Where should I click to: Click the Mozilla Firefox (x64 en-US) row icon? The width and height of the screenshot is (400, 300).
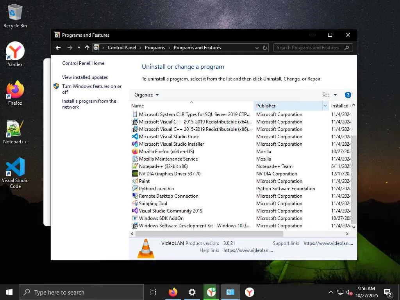point(135,151)
